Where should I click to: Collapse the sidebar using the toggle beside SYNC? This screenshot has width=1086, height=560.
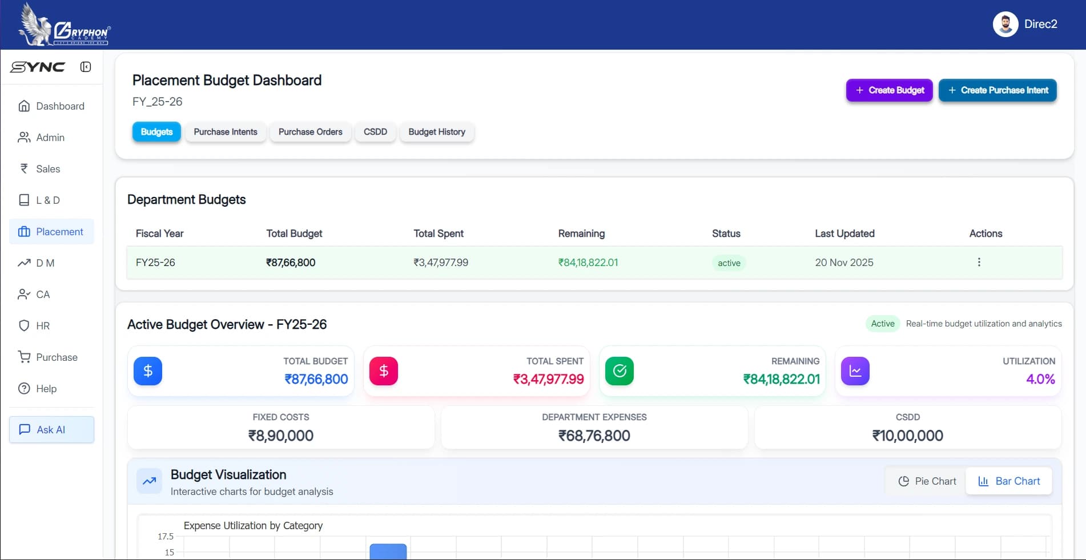[86, 67]
